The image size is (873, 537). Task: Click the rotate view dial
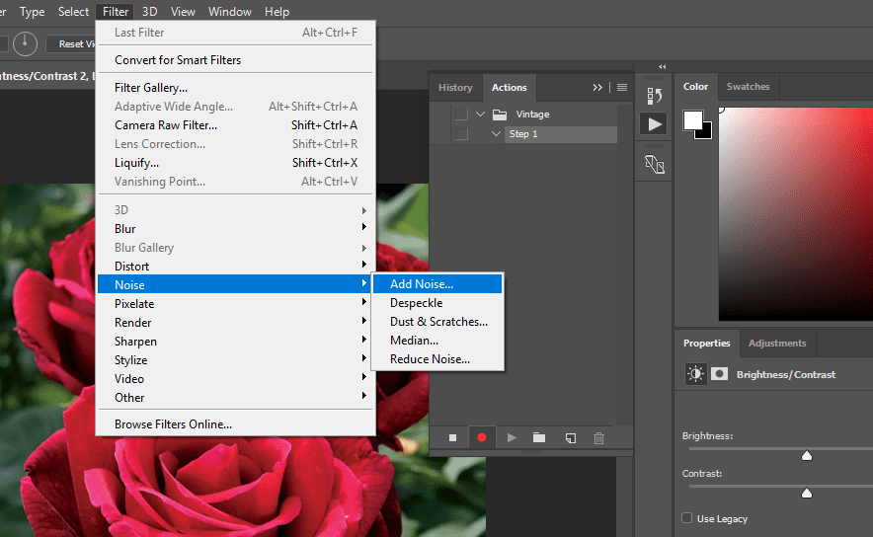click(25, 44)
